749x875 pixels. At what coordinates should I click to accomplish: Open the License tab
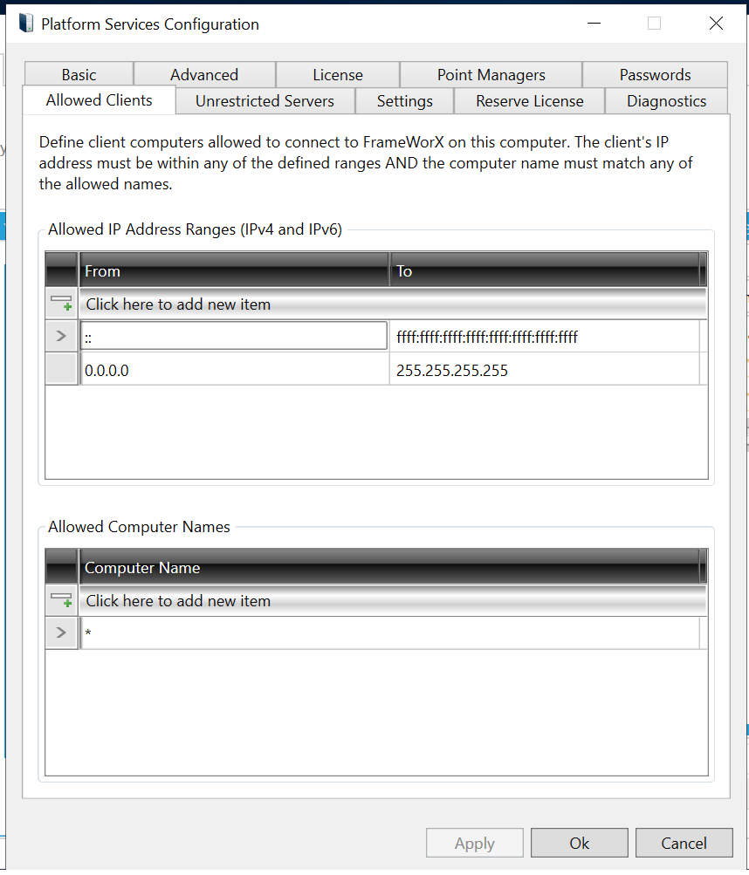tap(337, 75)
